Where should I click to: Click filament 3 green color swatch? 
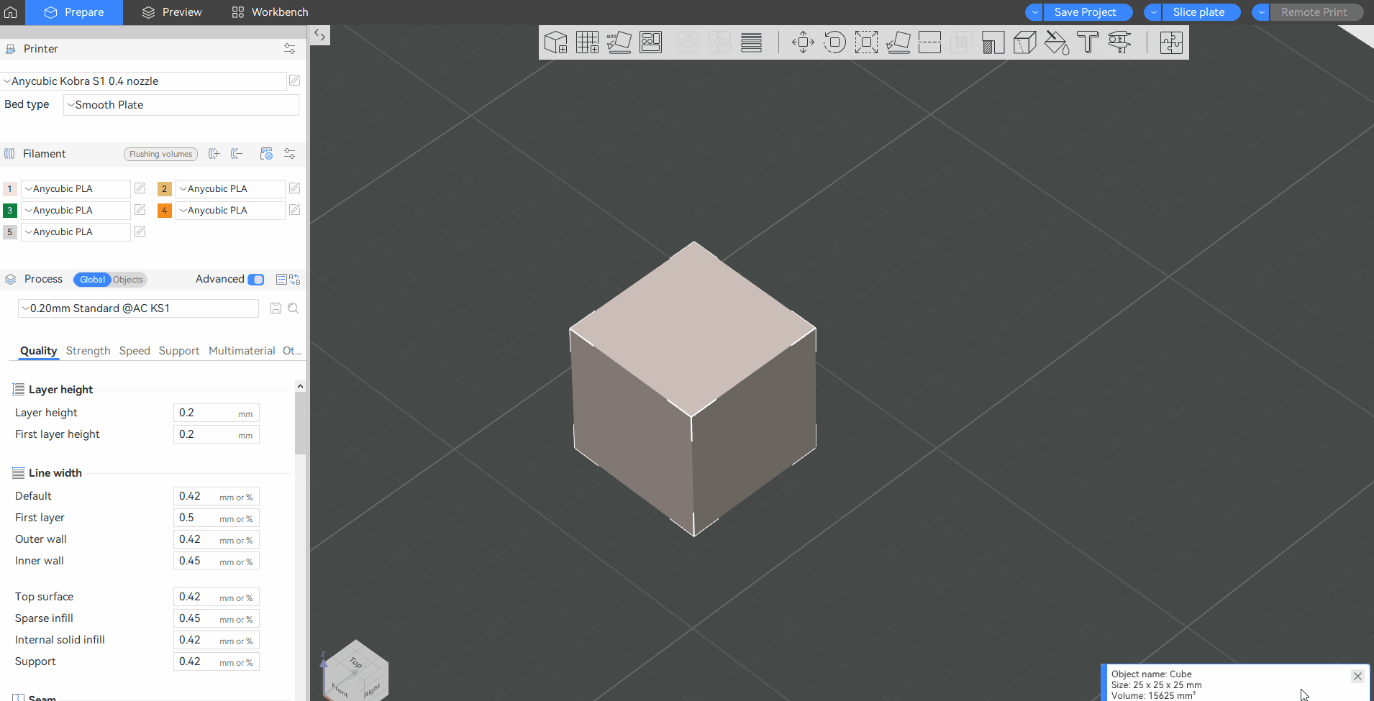click(10, 211)
